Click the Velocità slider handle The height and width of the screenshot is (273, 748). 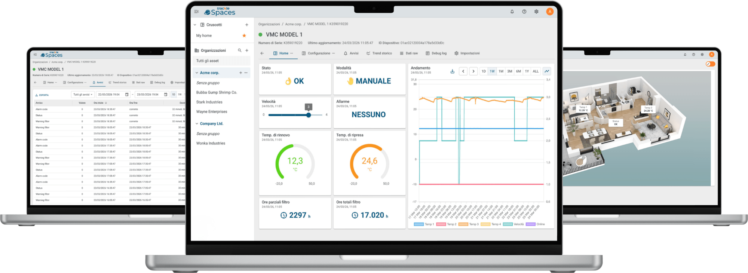click(x=309, y=115)
